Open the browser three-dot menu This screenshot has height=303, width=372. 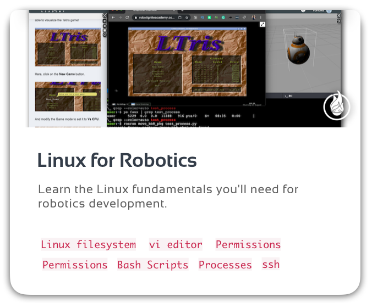[x=261, y=18]
